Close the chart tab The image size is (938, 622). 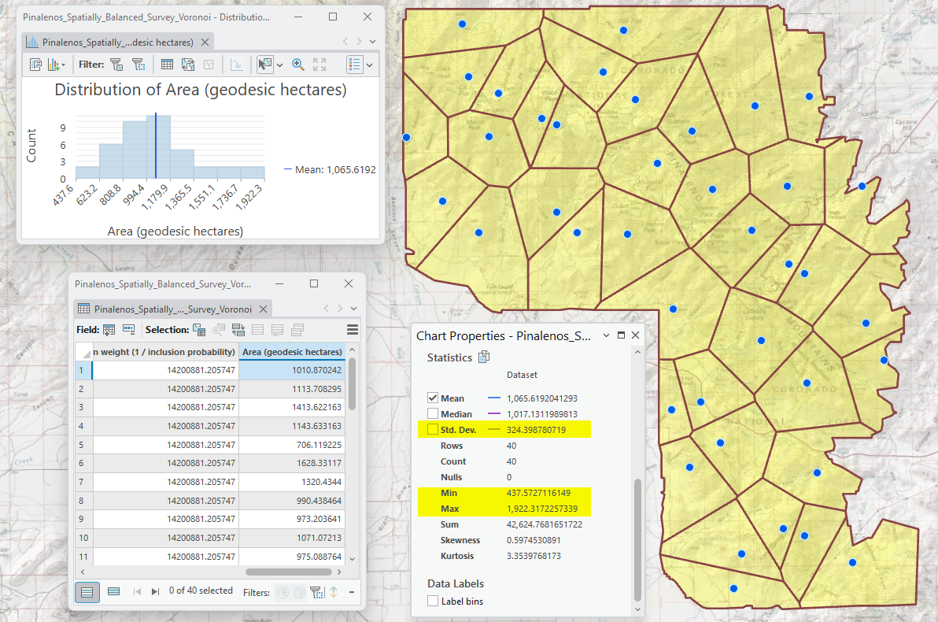(x=205, y=42)
